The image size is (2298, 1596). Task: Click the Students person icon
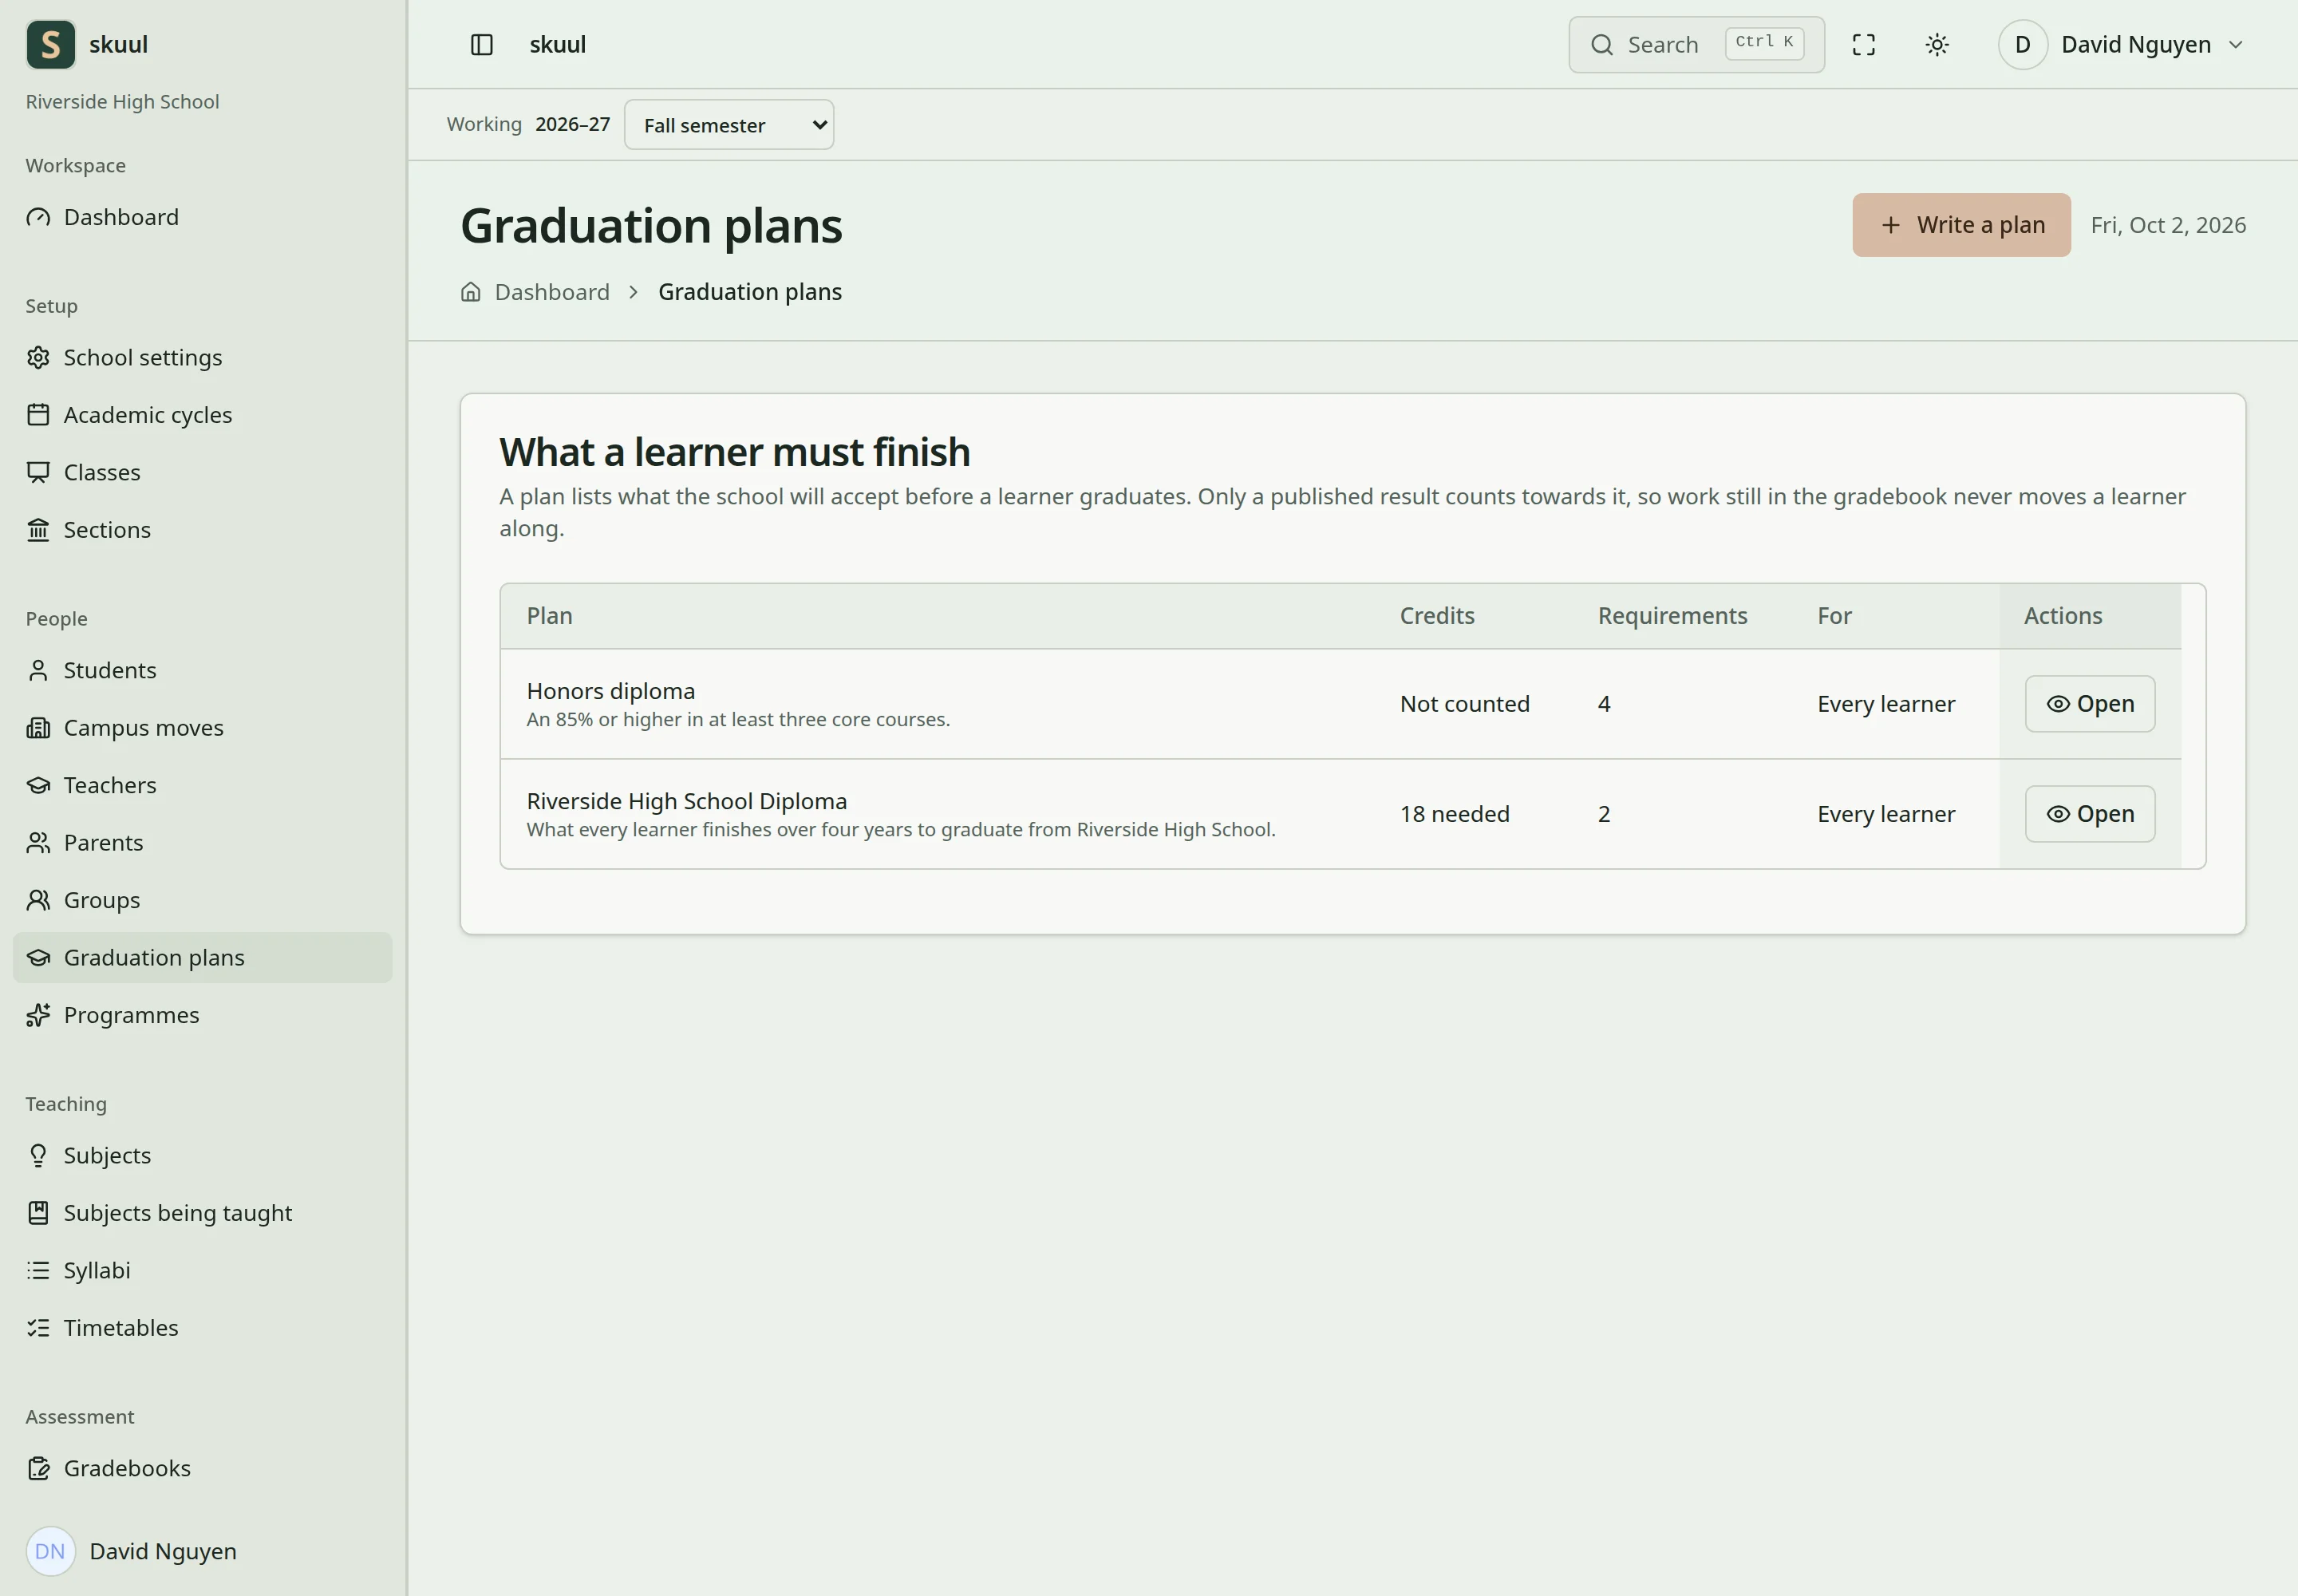click(38, 671)
